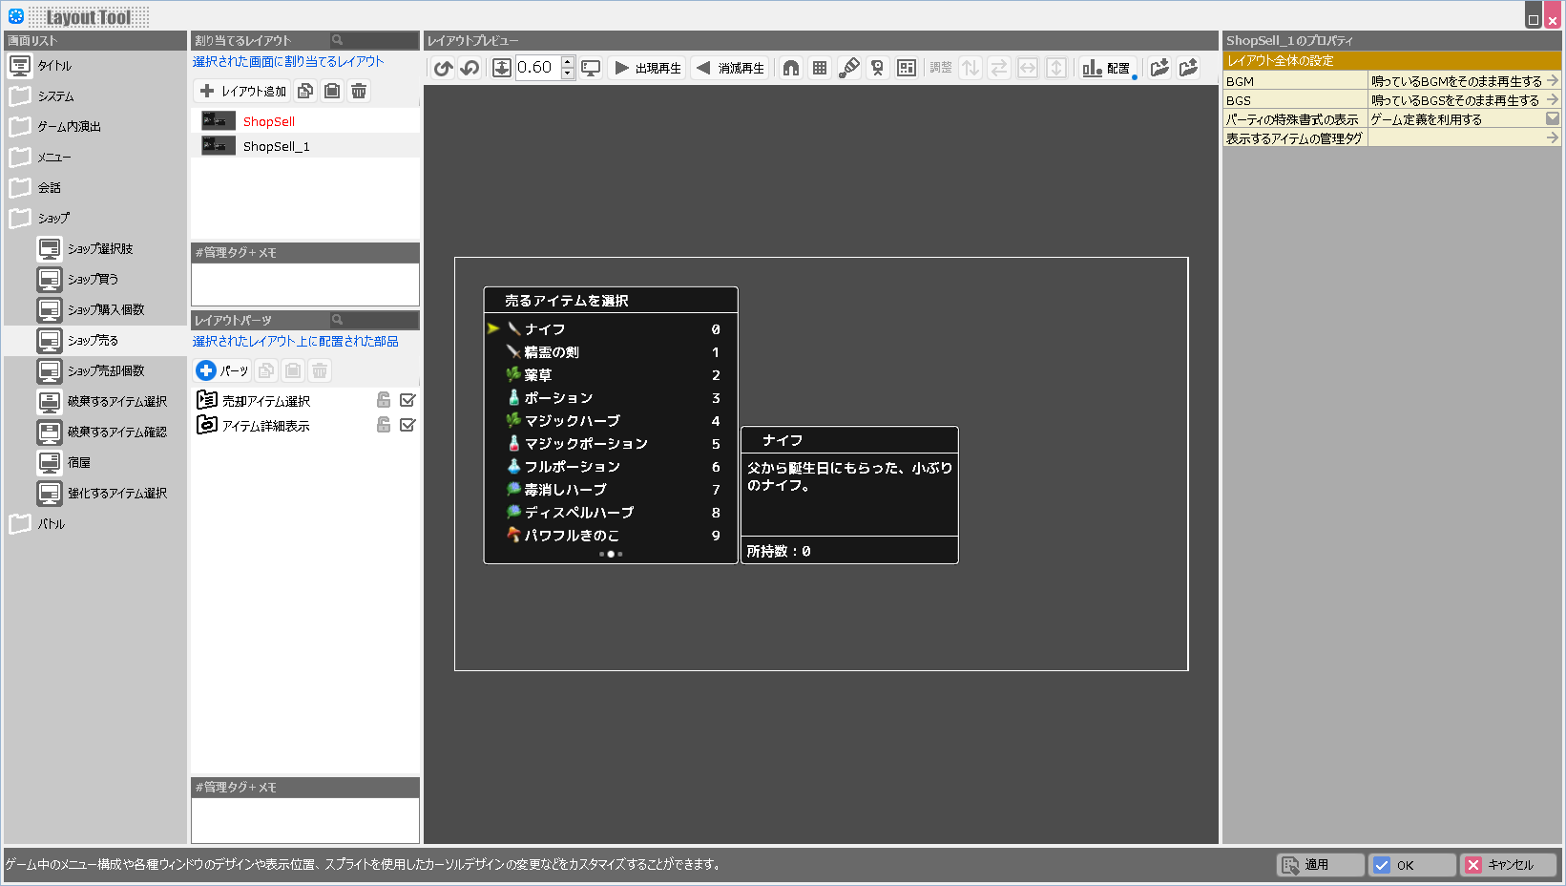Increase zoom with the stepper up arrow
The width and height of the screenshot is (1566, 886).
click(568, 62)
